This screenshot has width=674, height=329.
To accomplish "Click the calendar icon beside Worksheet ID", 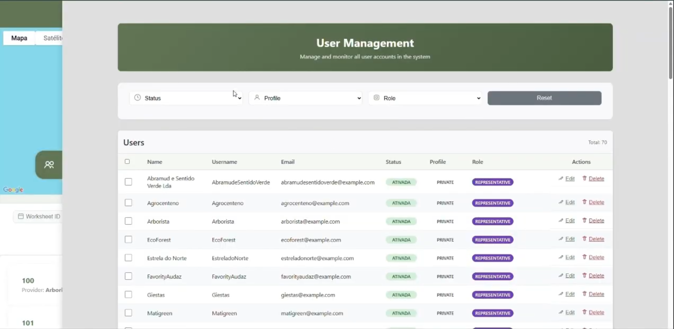I will [x=21, y=216].
